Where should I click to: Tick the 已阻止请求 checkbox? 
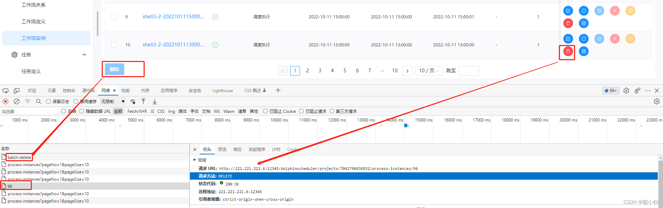(301, 111)
